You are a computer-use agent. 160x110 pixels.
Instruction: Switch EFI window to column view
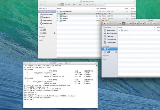127,23
